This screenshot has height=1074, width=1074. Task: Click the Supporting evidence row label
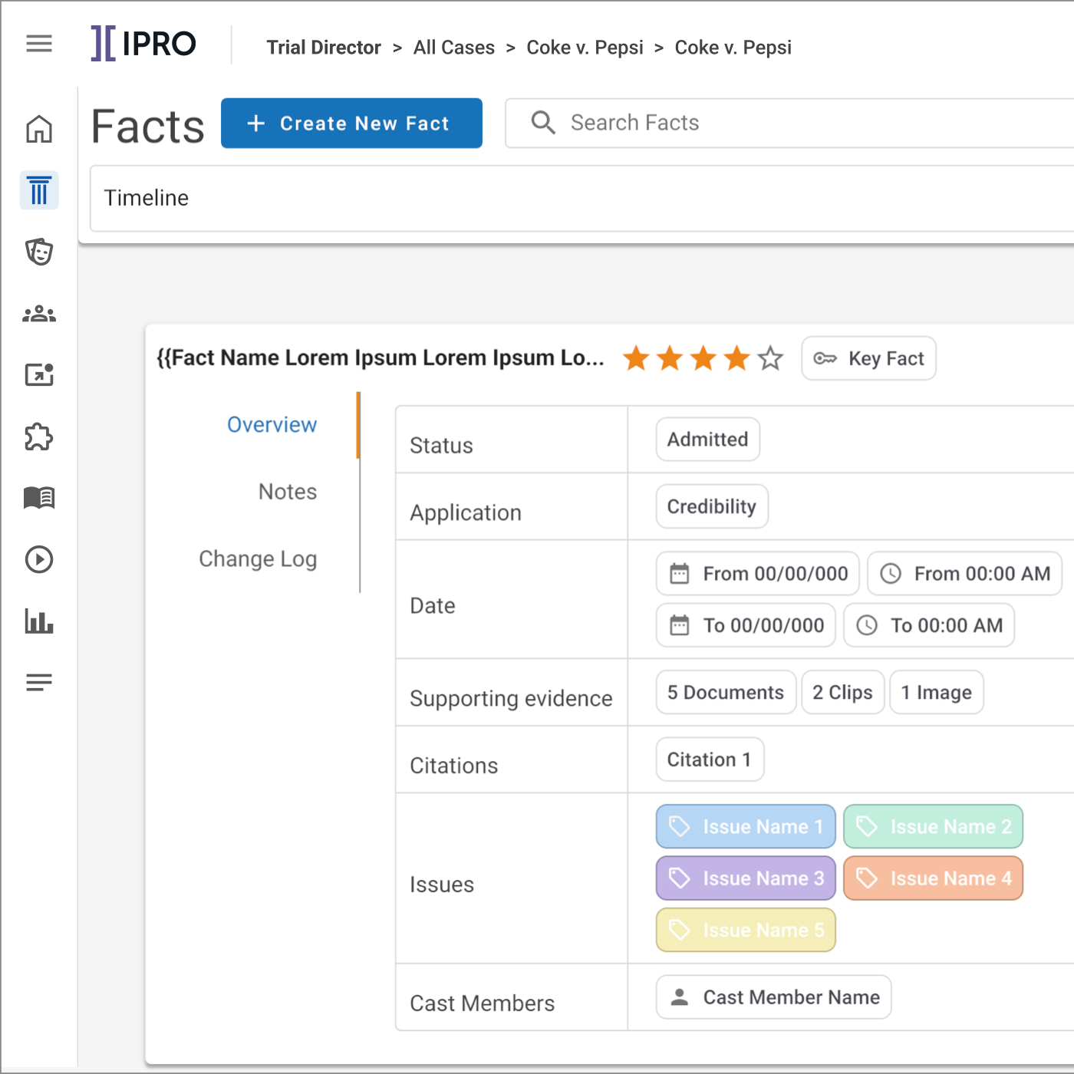click(511, 699)
